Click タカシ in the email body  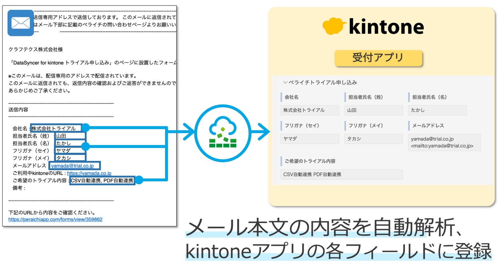(x=63, y=158)
